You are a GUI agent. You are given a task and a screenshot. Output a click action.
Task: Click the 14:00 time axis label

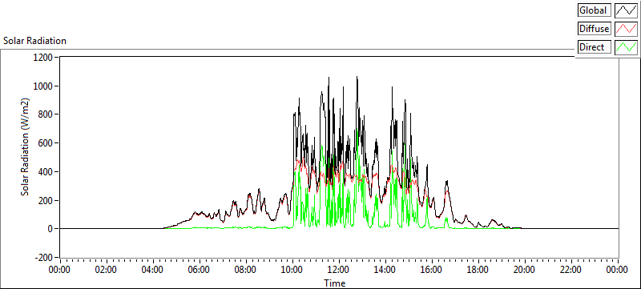pyautogui.click(x=385, y=270)
